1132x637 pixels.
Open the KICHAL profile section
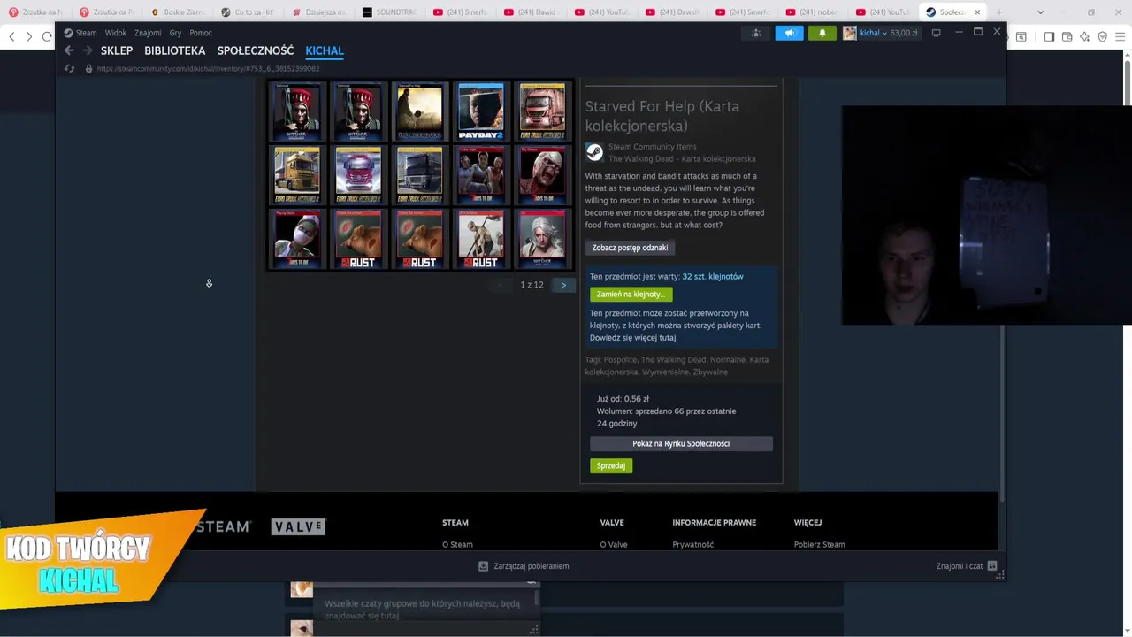click(325, 50)
